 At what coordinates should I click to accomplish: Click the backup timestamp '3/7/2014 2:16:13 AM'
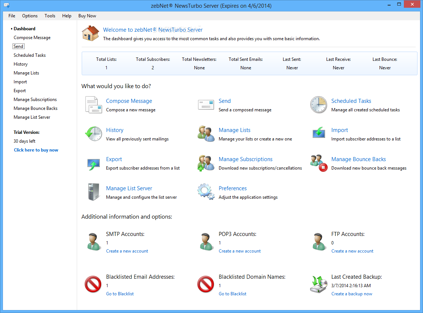[351, 285]
